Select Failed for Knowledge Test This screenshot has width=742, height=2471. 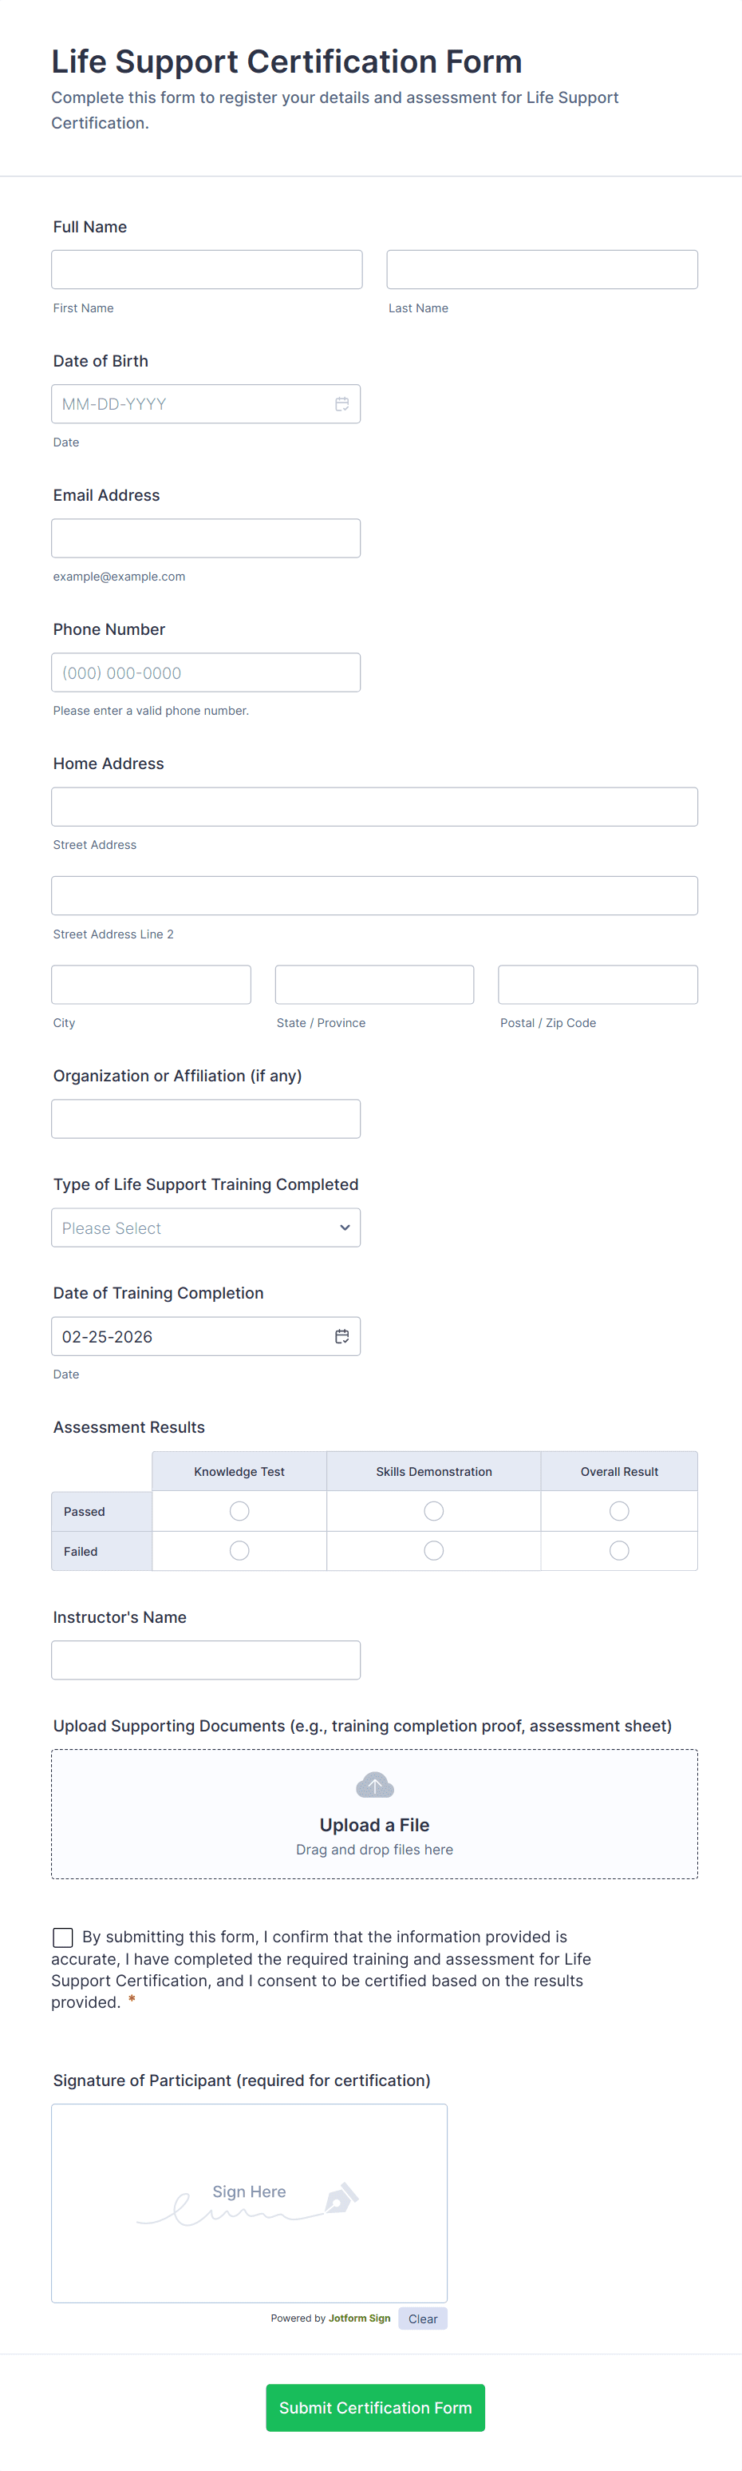(239, 1550)
